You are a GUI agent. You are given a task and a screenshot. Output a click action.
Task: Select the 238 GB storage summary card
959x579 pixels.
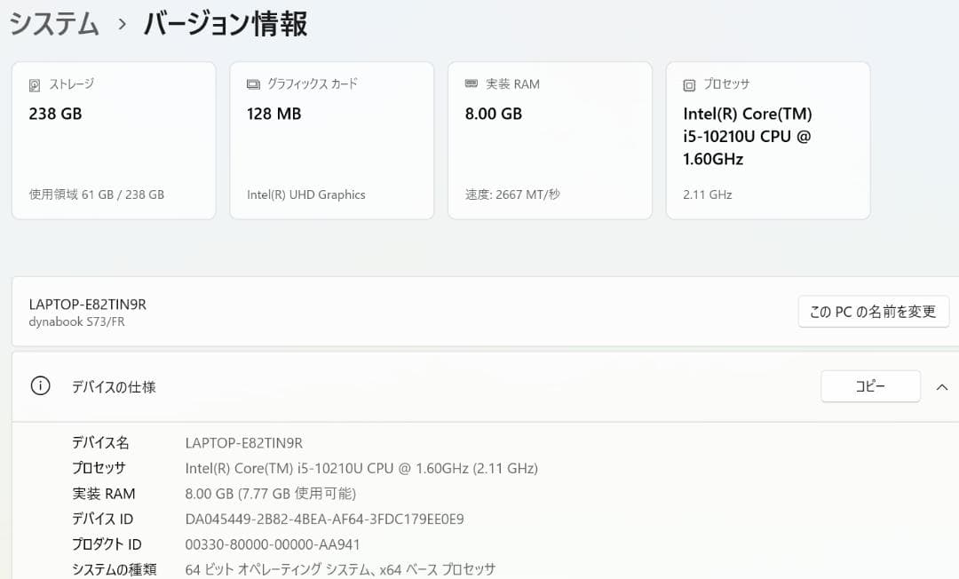pos(114,139)
